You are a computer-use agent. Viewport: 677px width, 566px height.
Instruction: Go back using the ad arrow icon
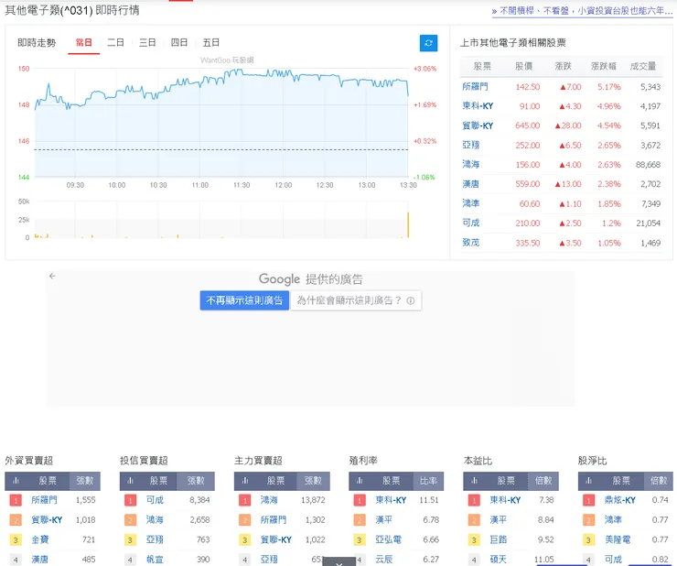pos(52,276)
